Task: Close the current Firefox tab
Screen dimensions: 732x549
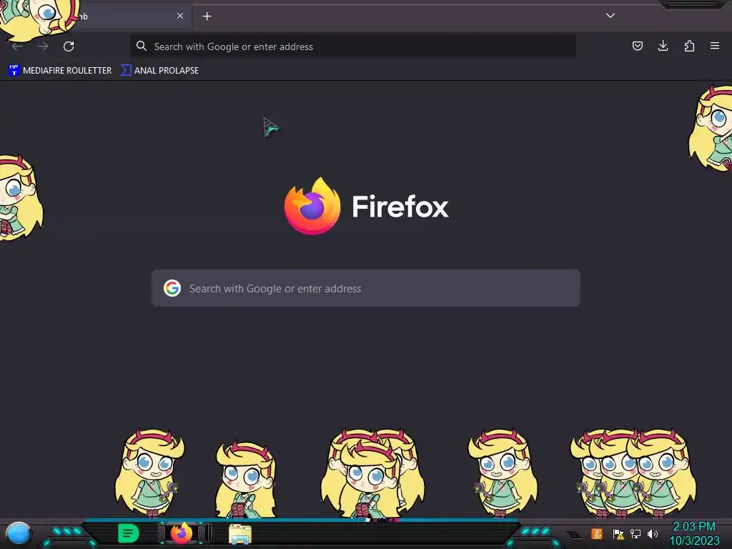Action: click(179, 16)
